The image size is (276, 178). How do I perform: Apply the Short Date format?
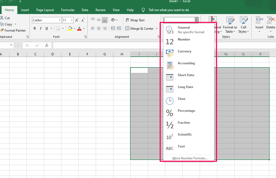click(x=186, y=75)
